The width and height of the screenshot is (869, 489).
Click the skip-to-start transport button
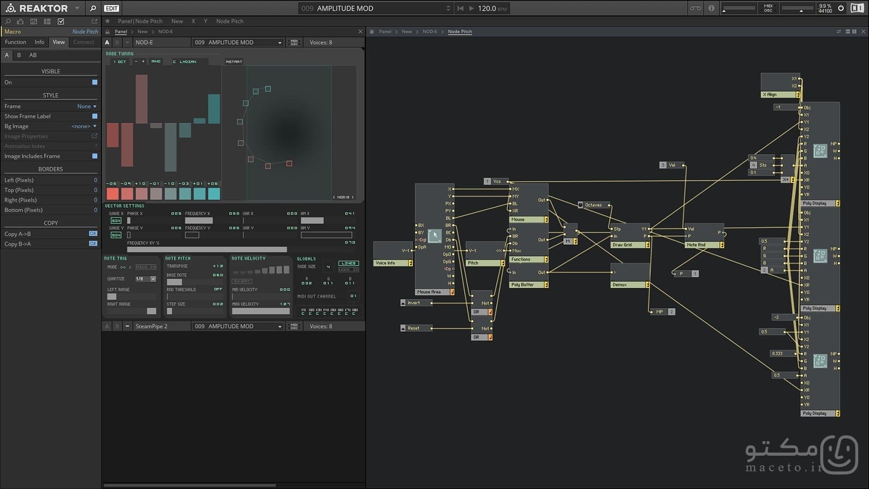pos(460,8)
